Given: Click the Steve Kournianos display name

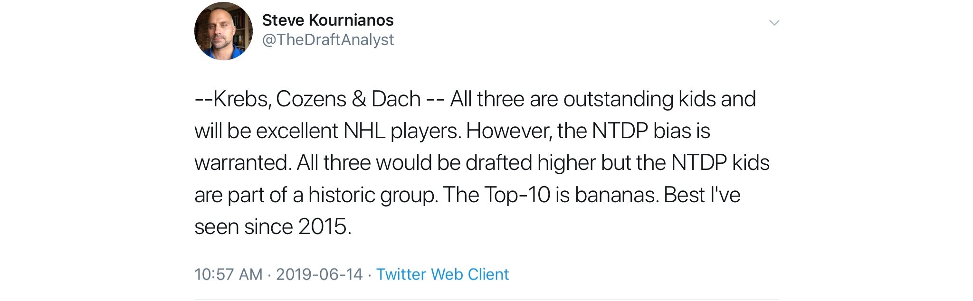Looking at the screenshot, I should [x=328, y=20].
